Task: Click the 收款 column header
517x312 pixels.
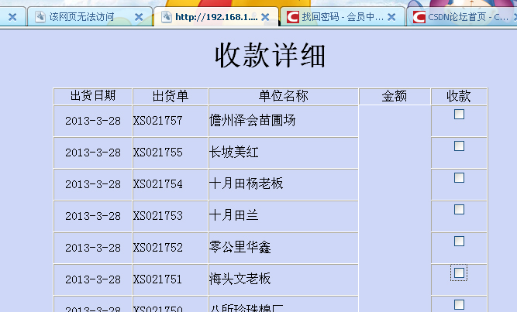Action: click(459, 96)
